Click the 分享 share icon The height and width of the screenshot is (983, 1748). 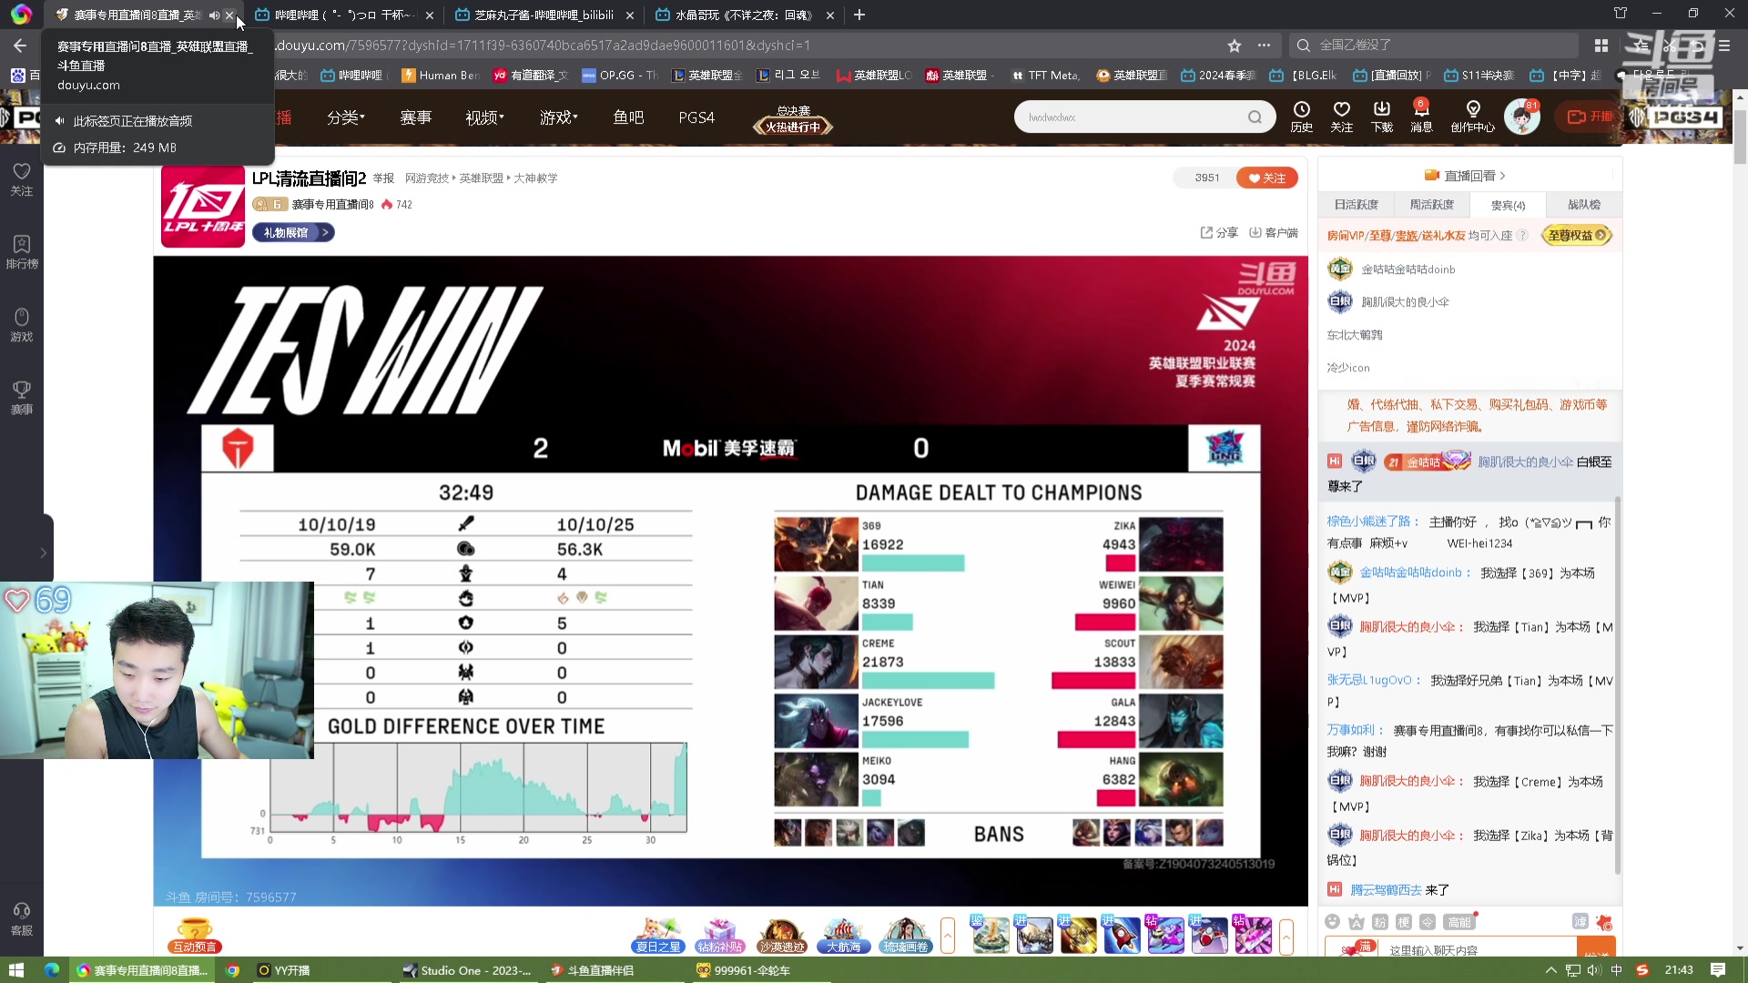(1219, 233)
